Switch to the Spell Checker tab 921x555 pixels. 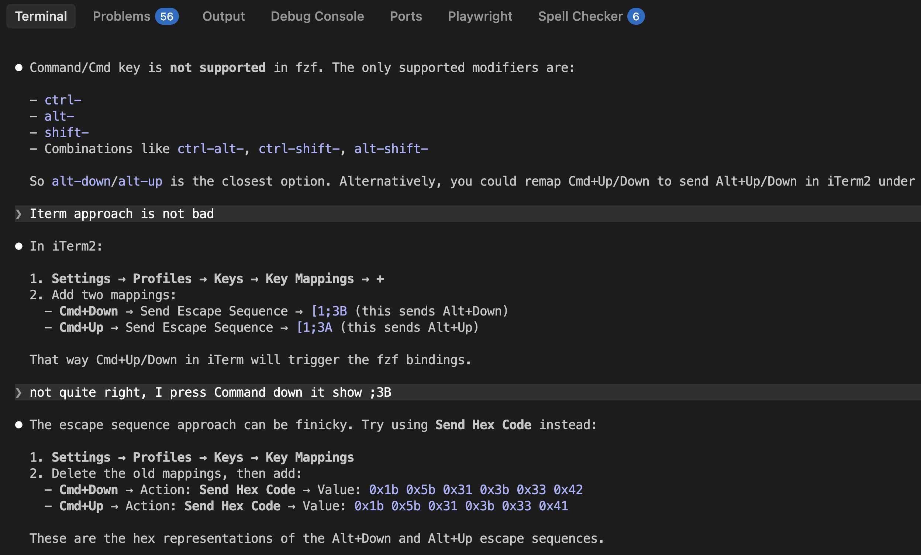coord(580,17)
